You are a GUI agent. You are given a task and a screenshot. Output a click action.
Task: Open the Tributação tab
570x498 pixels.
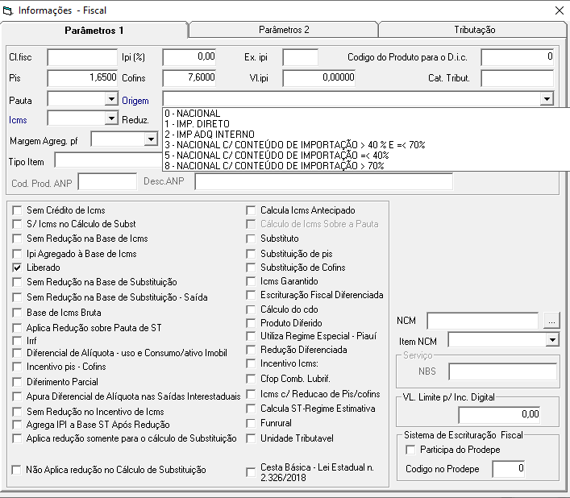tap(474, 30)
